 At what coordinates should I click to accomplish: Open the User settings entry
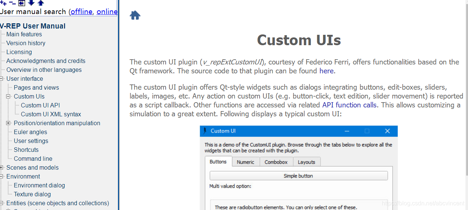click(31, 141)
